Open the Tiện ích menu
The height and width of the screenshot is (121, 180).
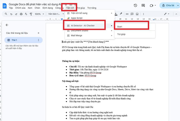[70, 8]
